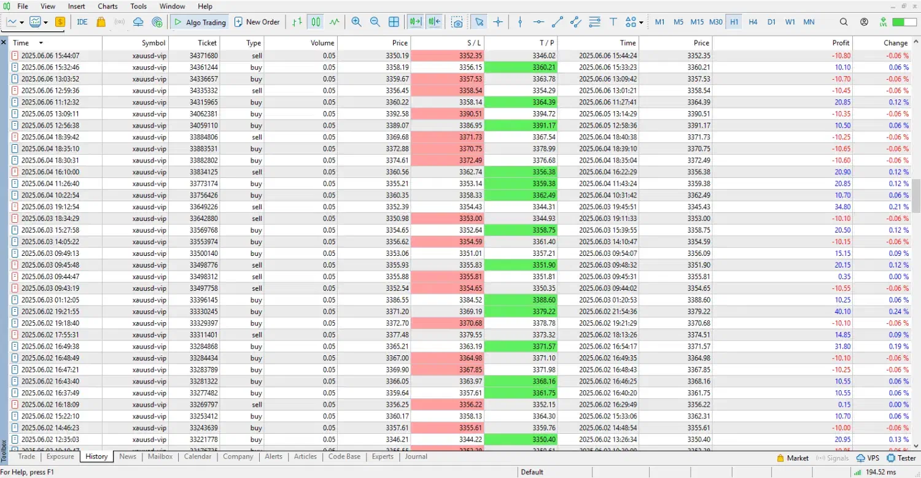
Task: Expand the chart type dropdown arrow
Action: (22, 23)
